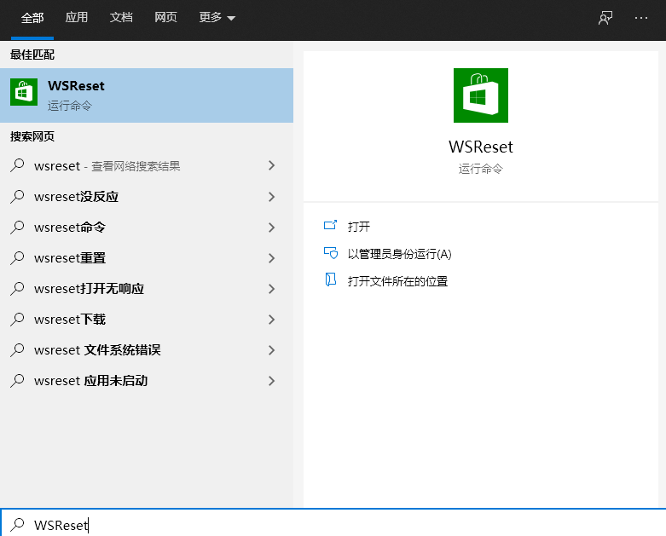The height and width of the screenshot is (536, 666).
Task: Open the WSReset best match result
Action: click(x=147, y=95)
